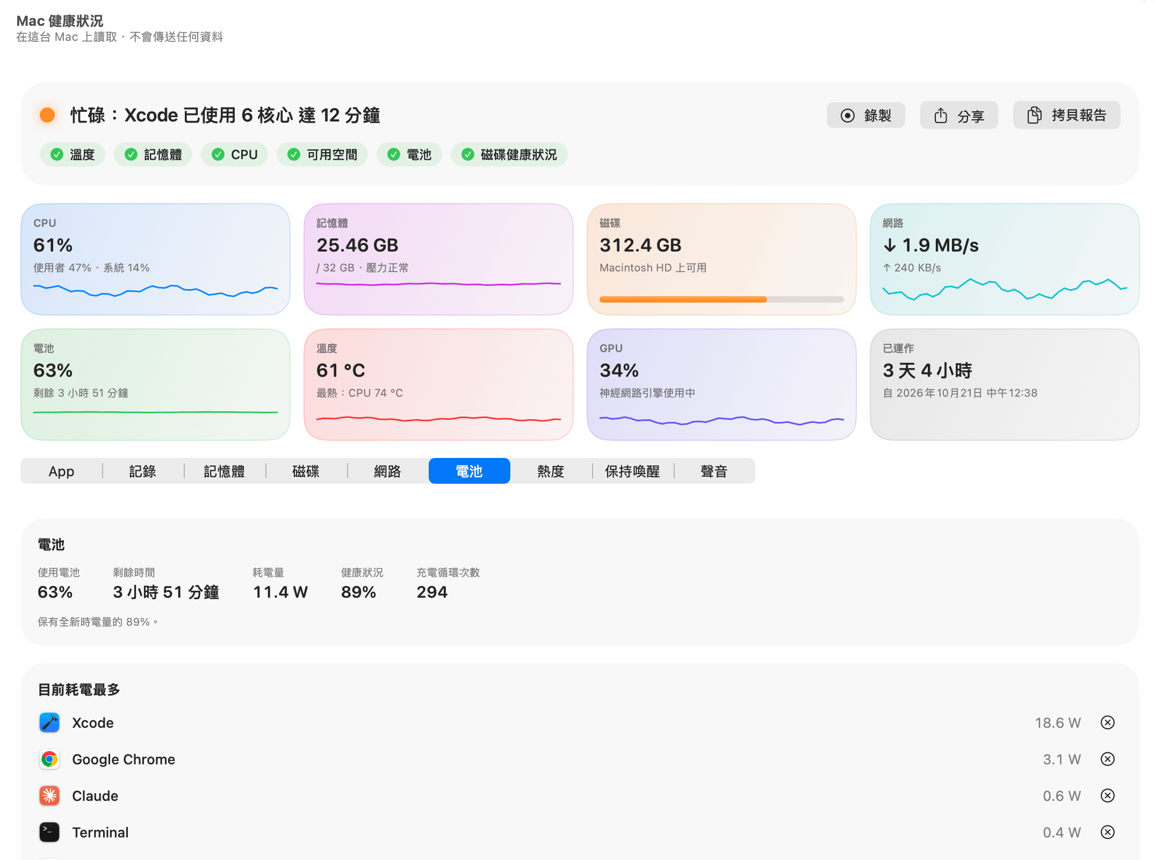
Task: Click the orange busy status dot
Action: (47, 115)
